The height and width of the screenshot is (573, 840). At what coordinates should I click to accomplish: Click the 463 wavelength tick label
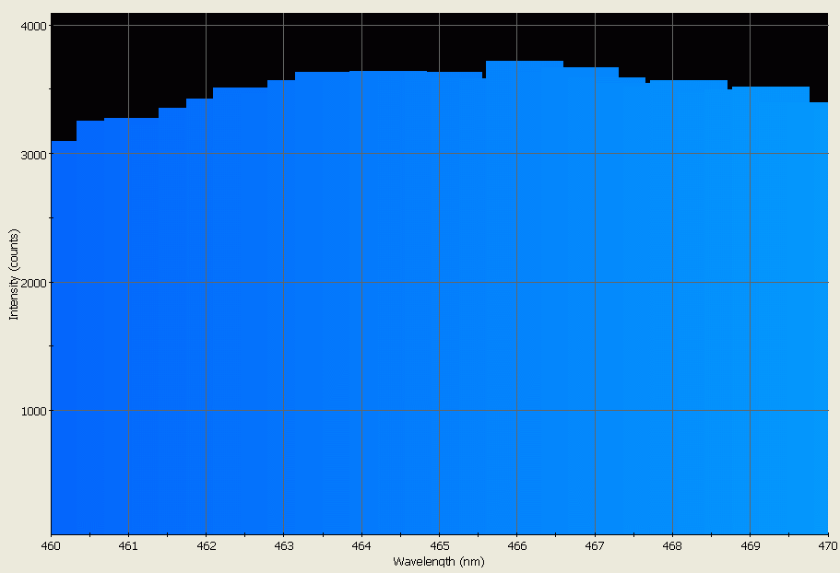pos(283,546)
